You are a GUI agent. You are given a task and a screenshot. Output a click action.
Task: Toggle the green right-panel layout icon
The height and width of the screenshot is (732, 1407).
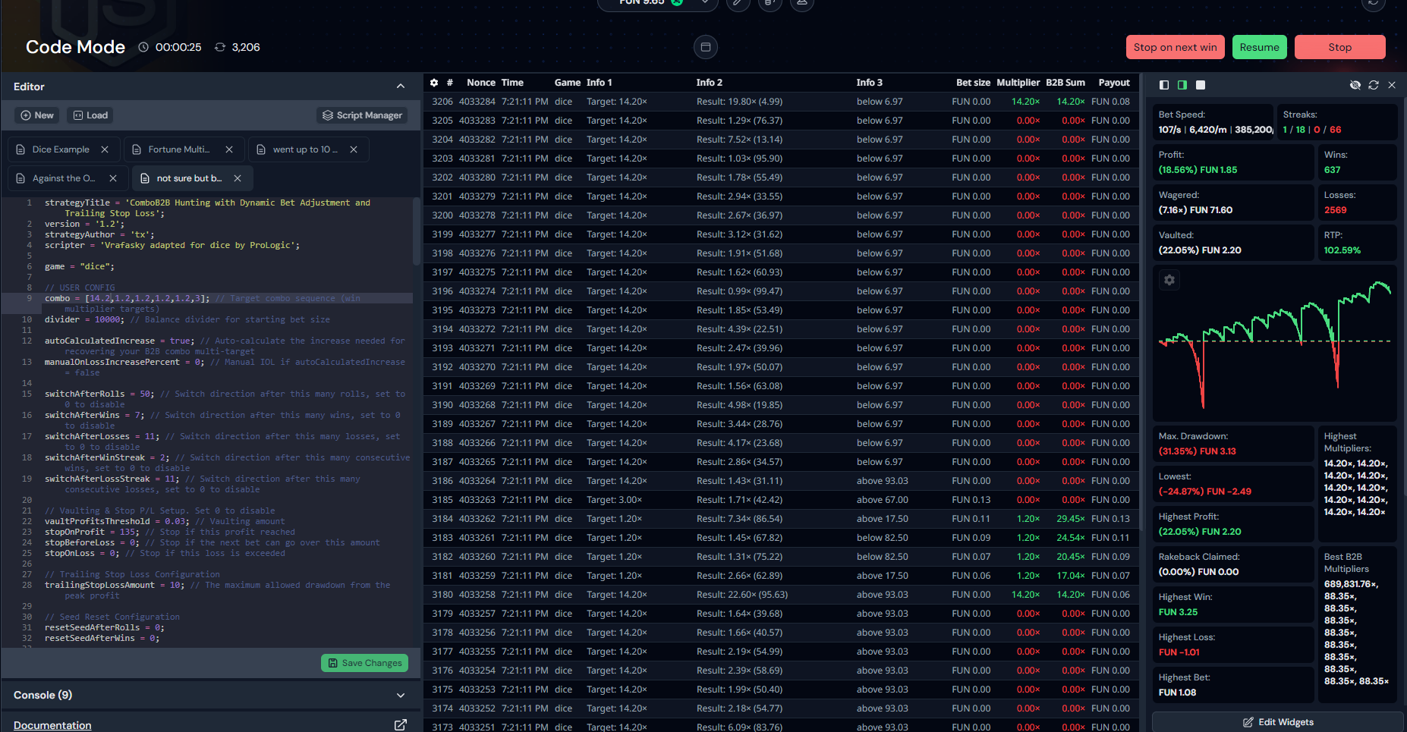(x=1182, y=85)
